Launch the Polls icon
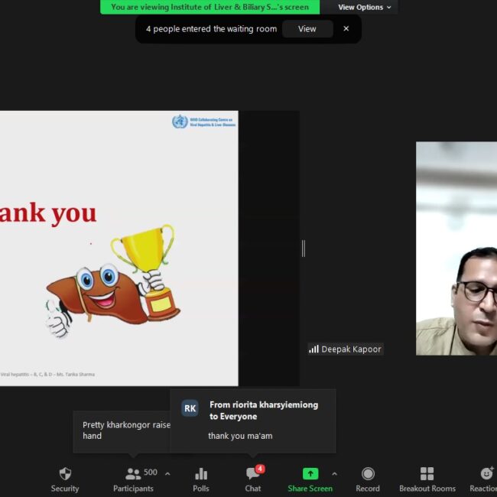 coord(201,474)
